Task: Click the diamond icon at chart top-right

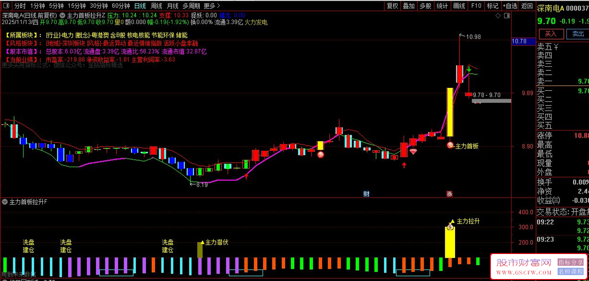Action: pos(498,16)
